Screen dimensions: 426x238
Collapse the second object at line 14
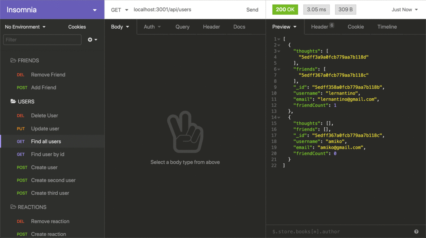279,118
